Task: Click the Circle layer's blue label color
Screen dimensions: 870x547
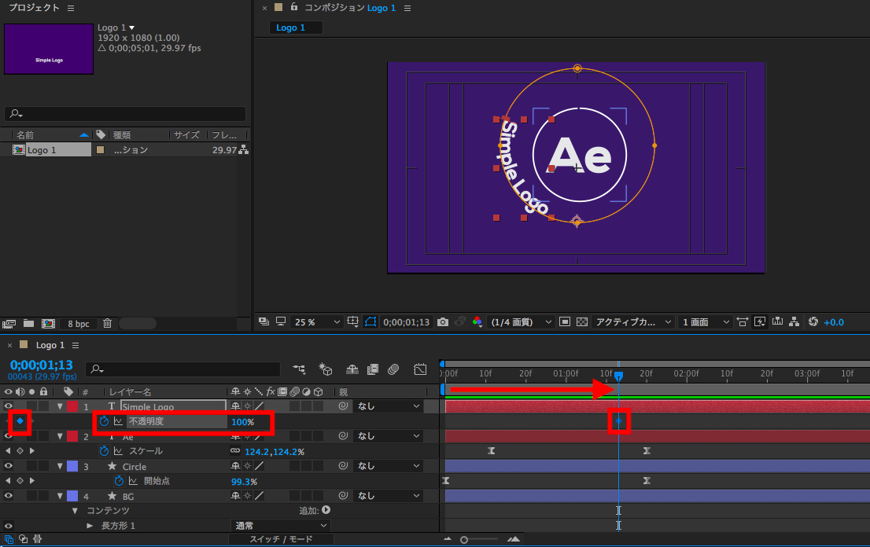Action: coord(72,466)
